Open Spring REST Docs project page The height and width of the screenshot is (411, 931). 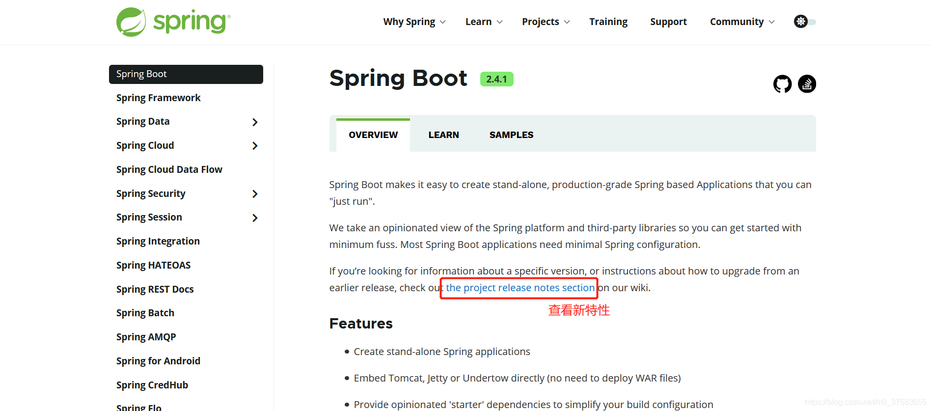(155, 289)
